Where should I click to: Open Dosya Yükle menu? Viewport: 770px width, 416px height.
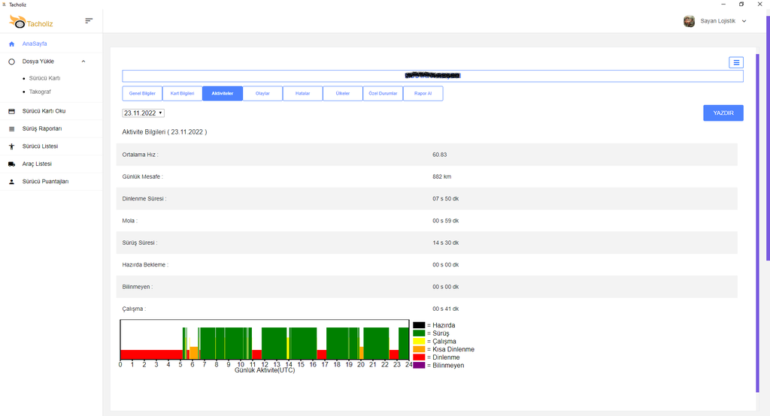38,62
